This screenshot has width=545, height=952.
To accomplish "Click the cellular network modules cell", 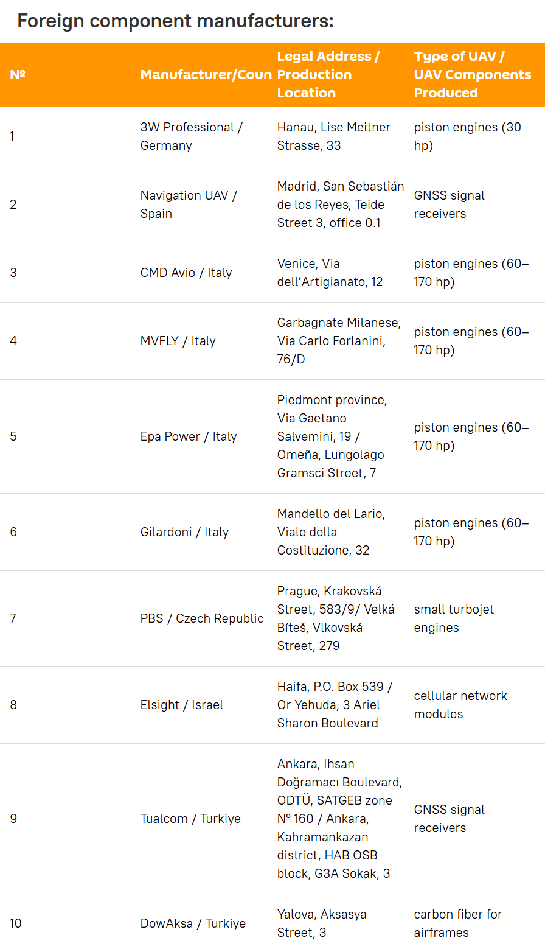I will [x=460, y=705].
